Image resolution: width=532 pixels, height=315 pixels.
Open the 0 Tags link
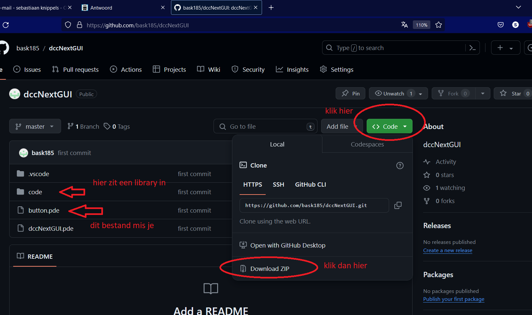click(x=117, y=126)
